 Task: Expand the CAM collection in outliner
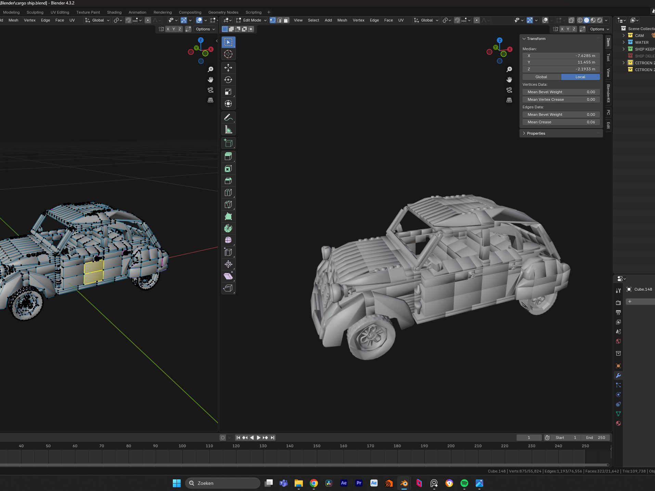pyautogui.click(x=624, y=36)
